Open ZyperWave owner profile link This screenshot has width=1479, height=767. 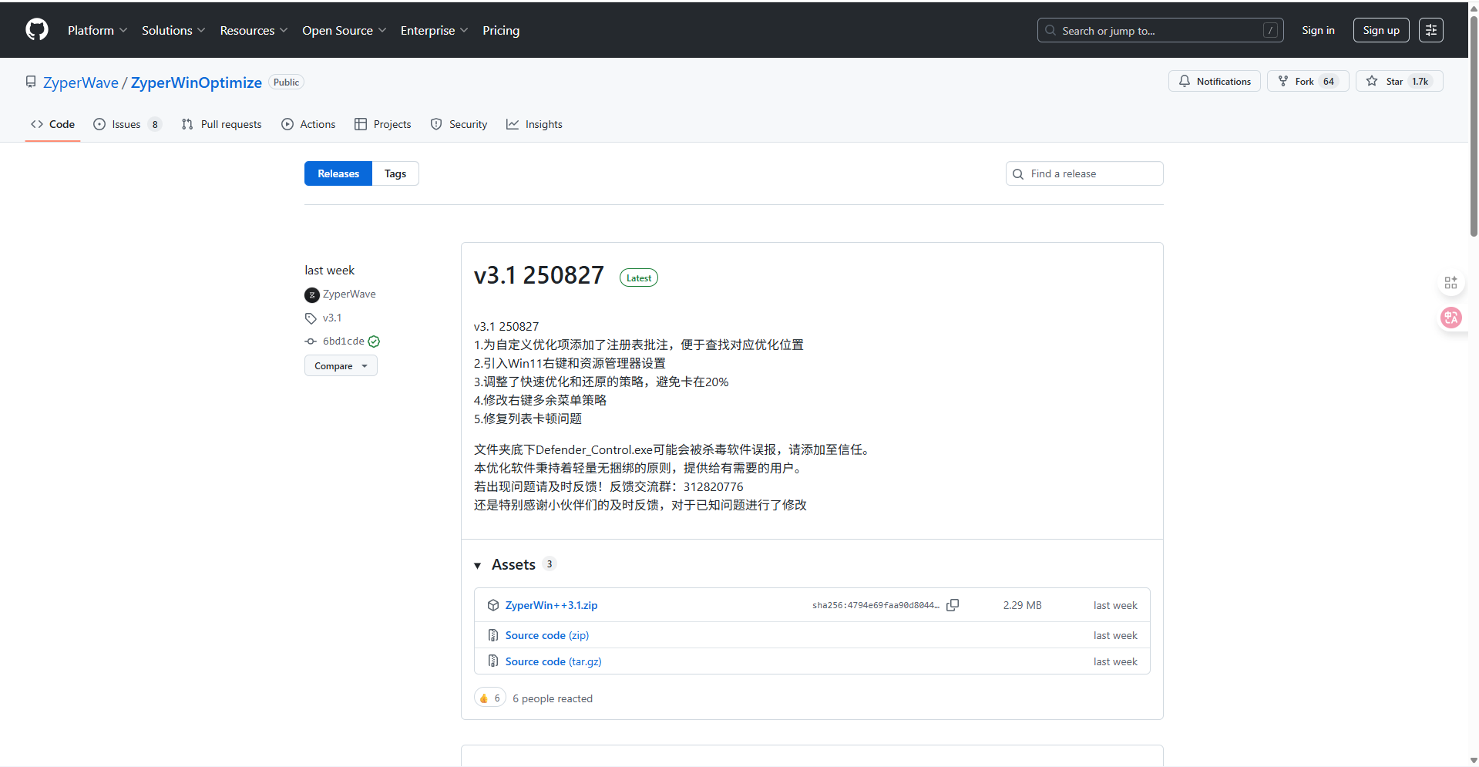pyautogui.click(x=81, y=82)
